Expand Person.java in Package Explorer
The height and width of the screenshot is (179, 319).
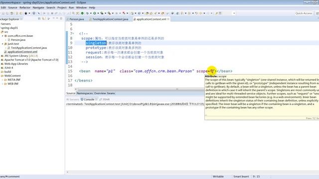(6, 40)
